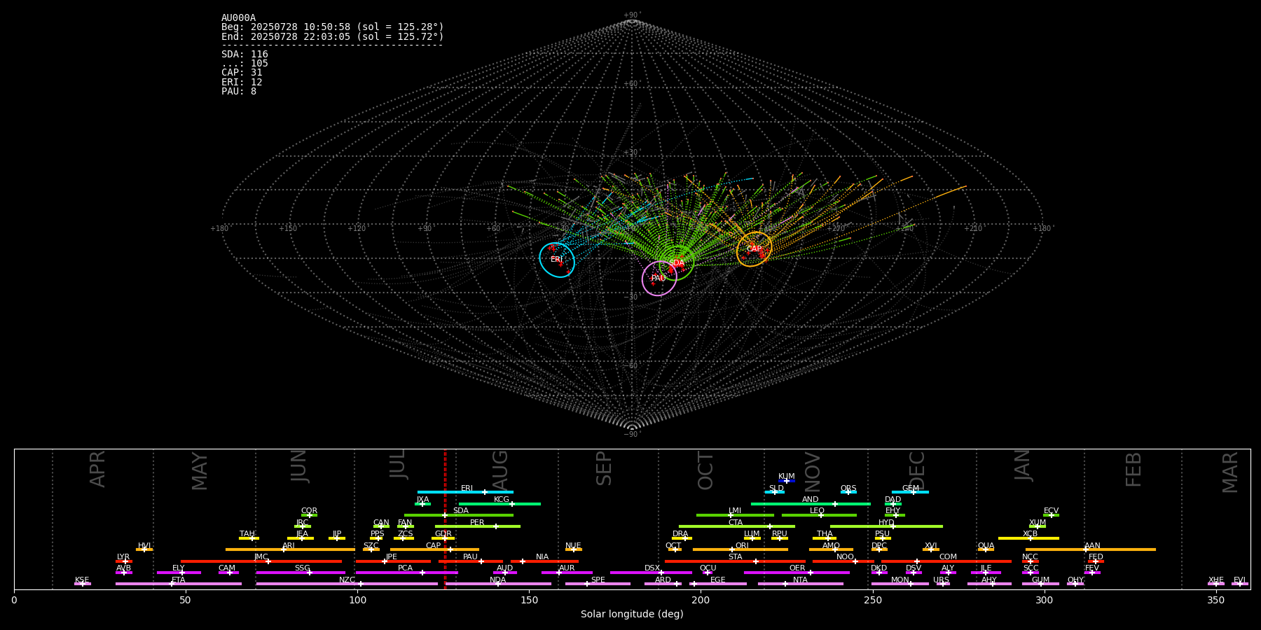This screenshot has height=630, width=1261.
Task: Click the ORS shower label in timeline
Action: tap(848, 489)
